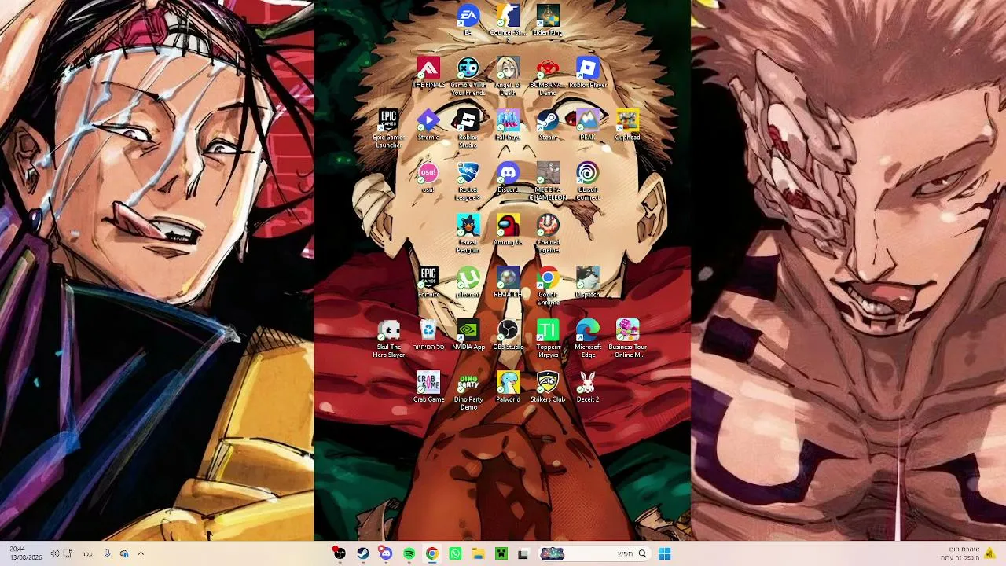Select the µTorrent desktop icon
Screen dimensions: 1006x566
[x=468, y=282]
